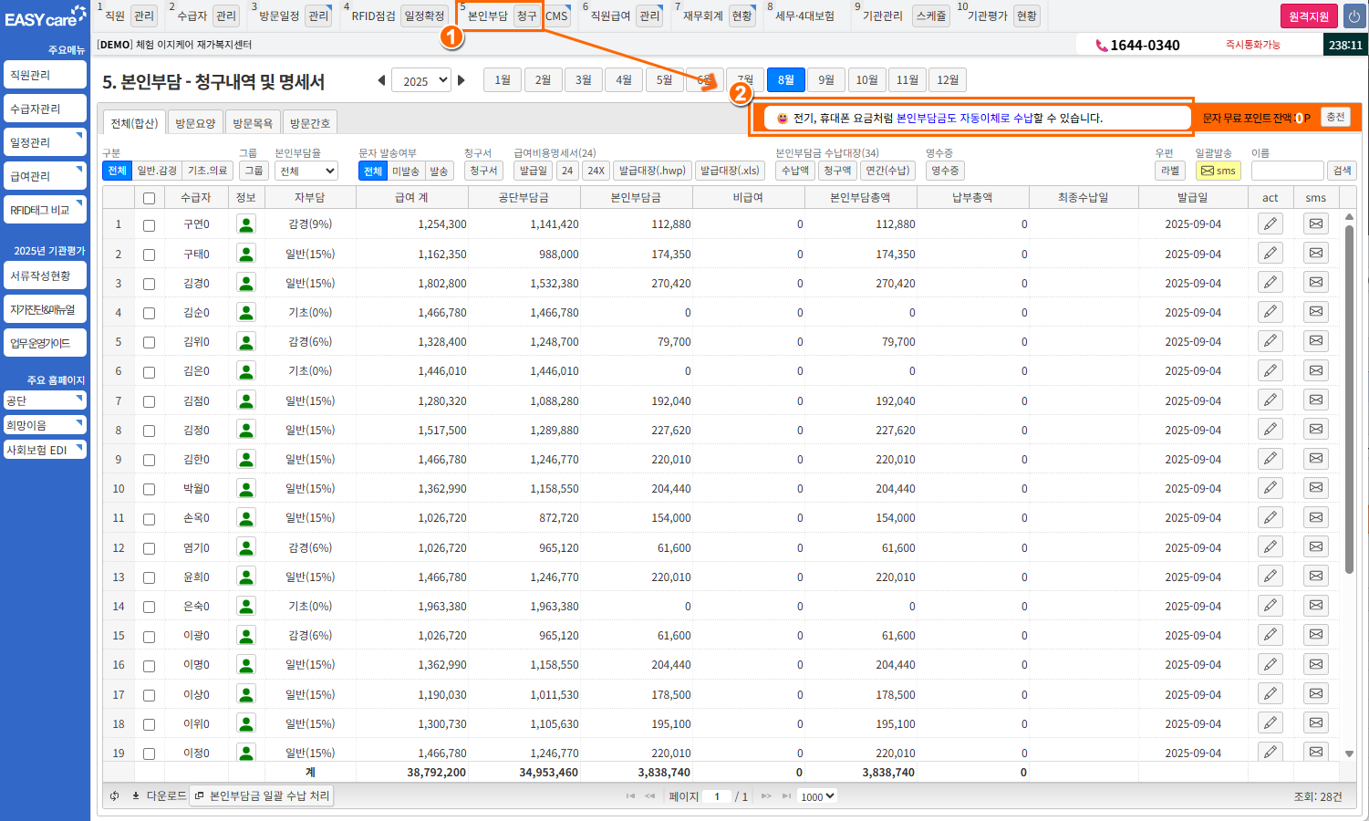Open the 1000 rows-per-page dropdown

817,796
